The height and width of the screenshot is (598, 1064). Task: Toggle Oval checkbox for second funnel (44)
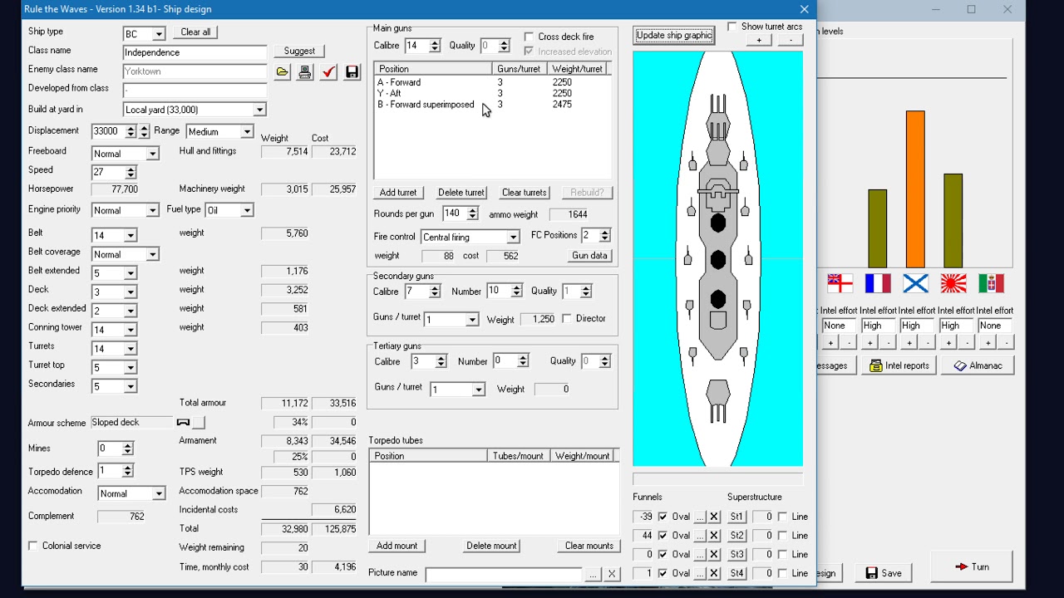663,536
